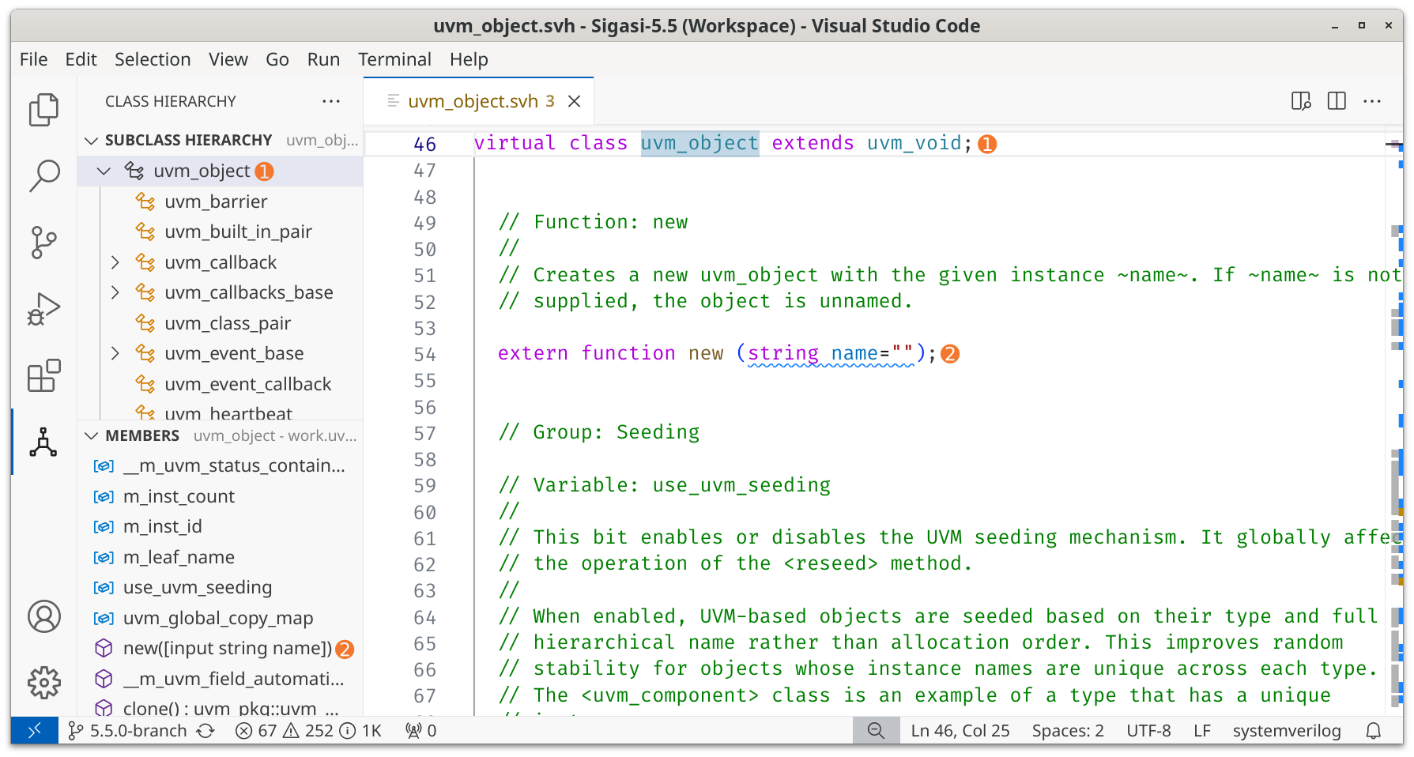
Task: Collapse the Members section
Action: tap(92, 435)
